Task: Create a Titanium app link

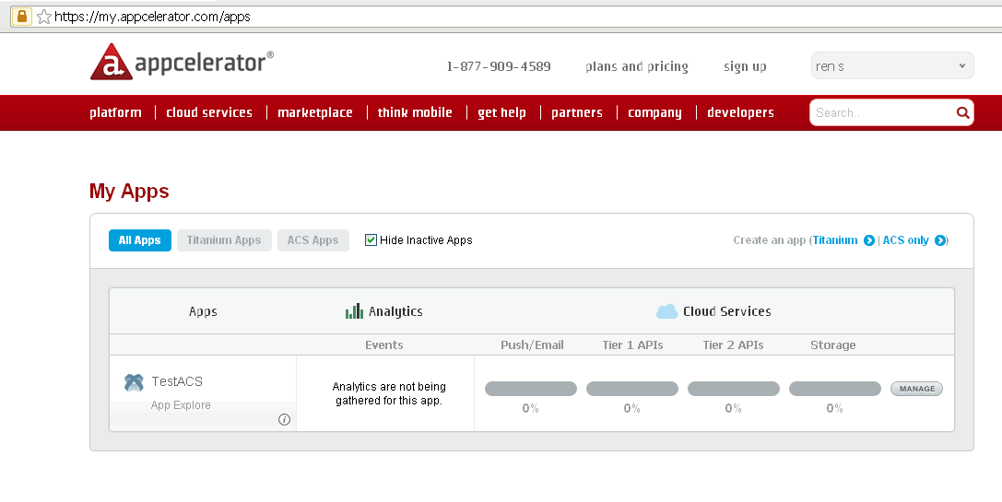Action: tap(834, 240)
